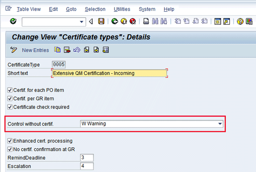The width and height of the screenshot is (256, 172).
Task: Uncheck Certif. per GR item
Action: (x=10, y=99)
